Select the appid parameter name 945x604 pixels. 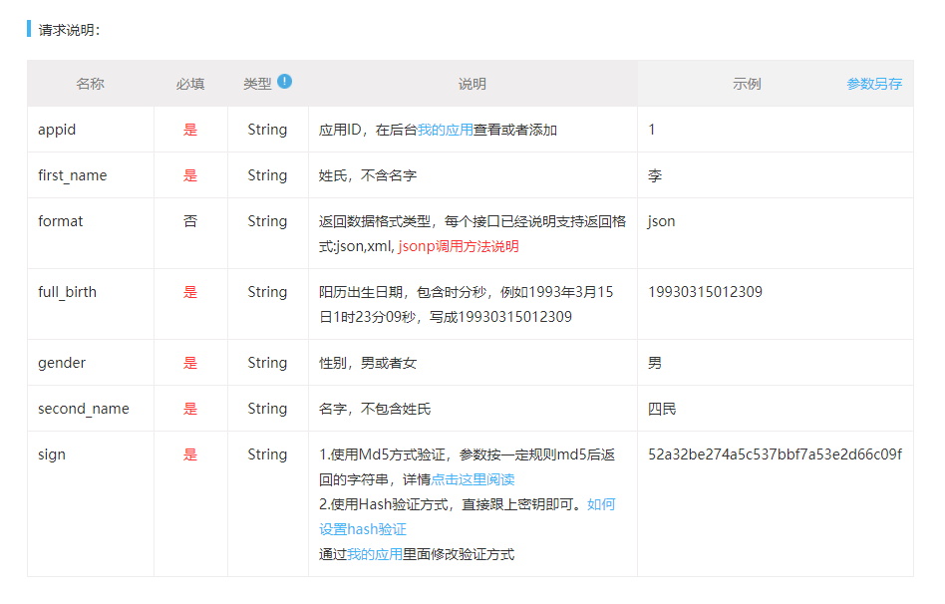click(x=57, y=131)
